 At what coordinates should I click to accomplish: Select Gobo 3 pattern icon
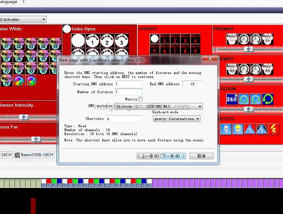coord(122,41)
